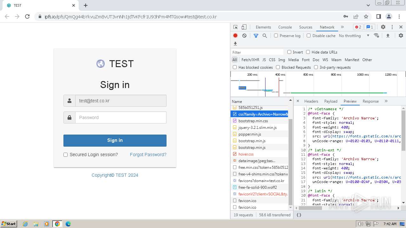
Task: Open the 2 errors badge
Action: [358, 27]
